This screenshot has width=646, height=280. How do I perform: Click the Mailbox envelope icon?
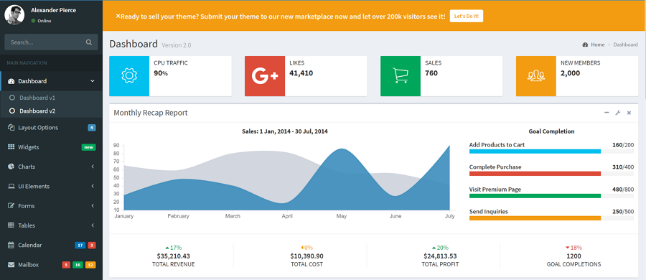pos(11,265)
